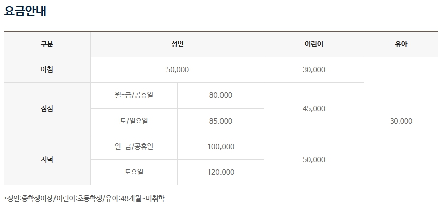442x206 pixels.
Task: Click the 80,000 weekday lunch price
Action: [220, 95]
